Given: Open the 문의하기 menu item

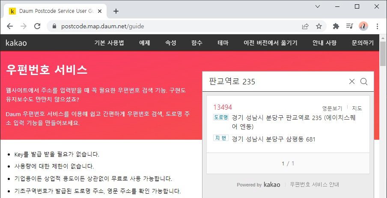Looking at the screenshot, I should (363, 43).
